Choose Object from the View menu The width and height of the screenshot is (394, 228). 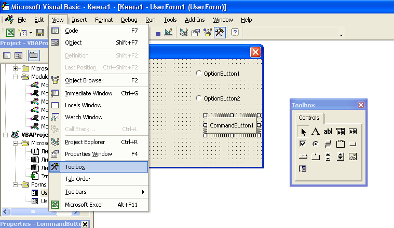pyautogui.click(x=99, y=42)
